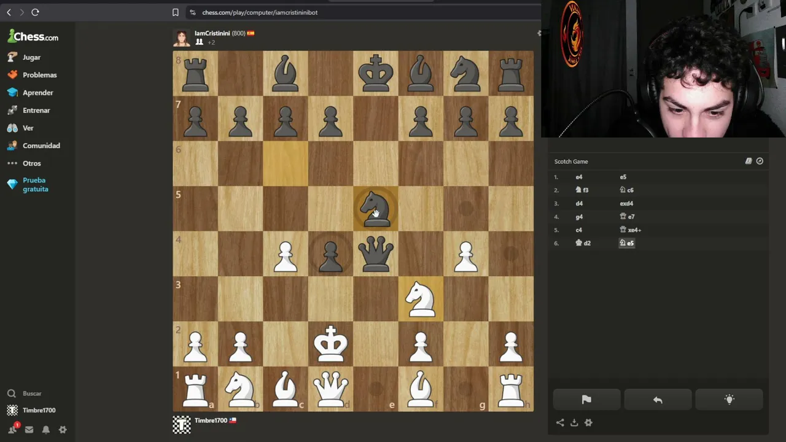Select the white rook on h1
Screen dimensions: 786x442
click(511, 389)
